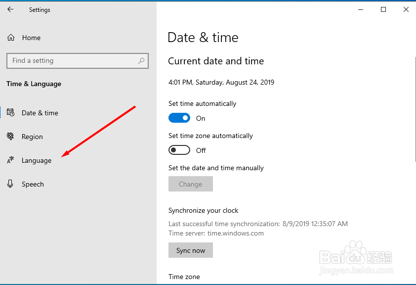Screen dimensions: 416x285
Task: Click the greyed-out Change button
Action: click(191, 184)
